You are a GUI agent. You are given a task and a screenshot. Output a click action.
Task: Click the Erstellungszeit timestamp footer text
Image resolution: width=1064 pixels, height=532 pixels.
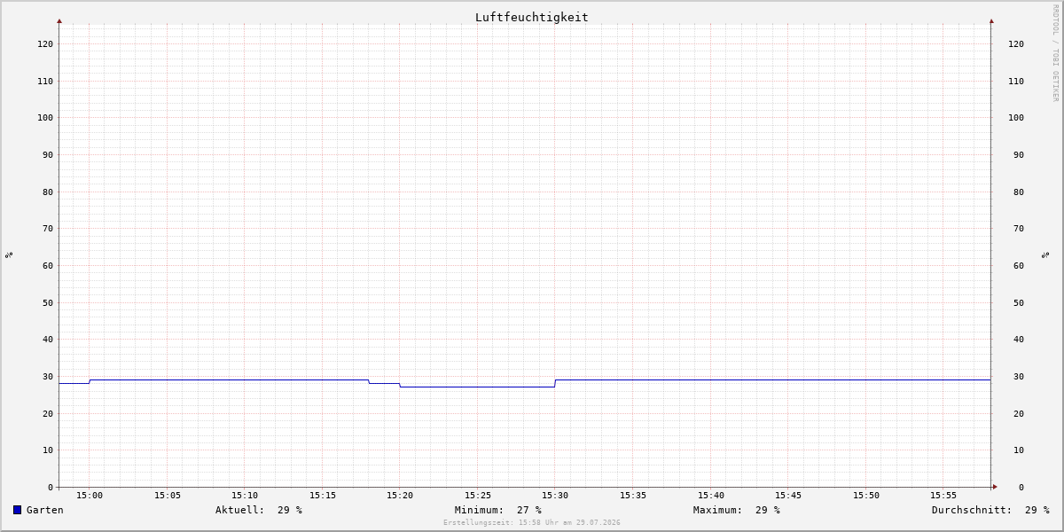tap(532, 523)
